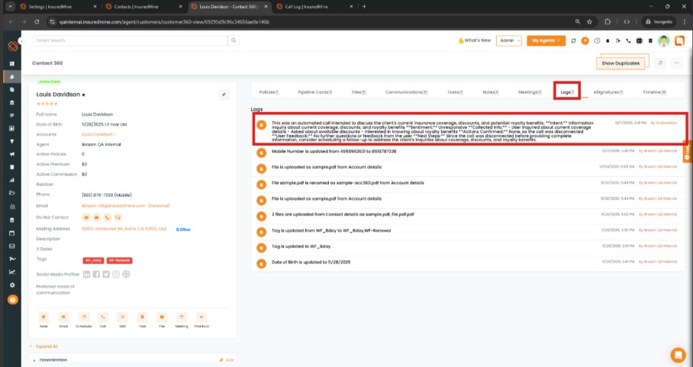Toggle Do Not Contact email option
Viewport: 693px width, 367px height.
[86, 217]
